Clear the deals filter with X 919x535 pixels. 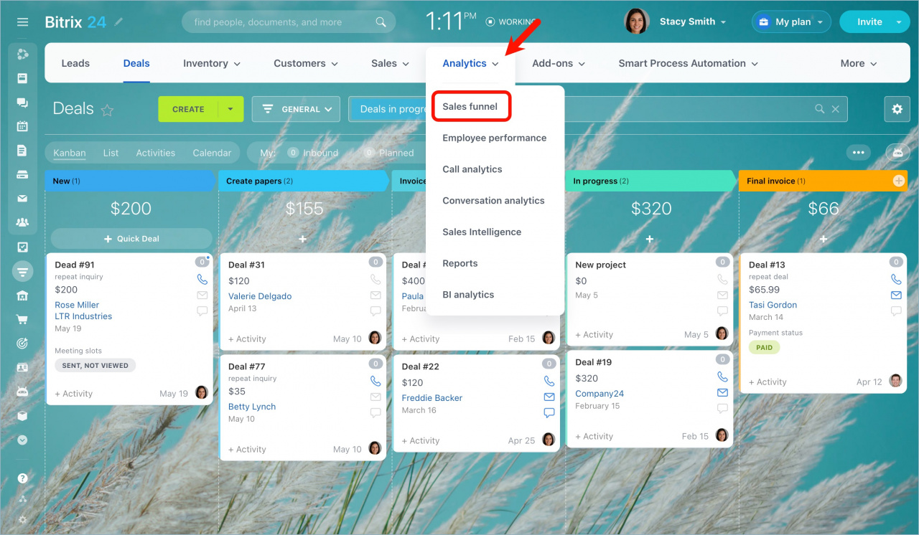coord(835,109)
